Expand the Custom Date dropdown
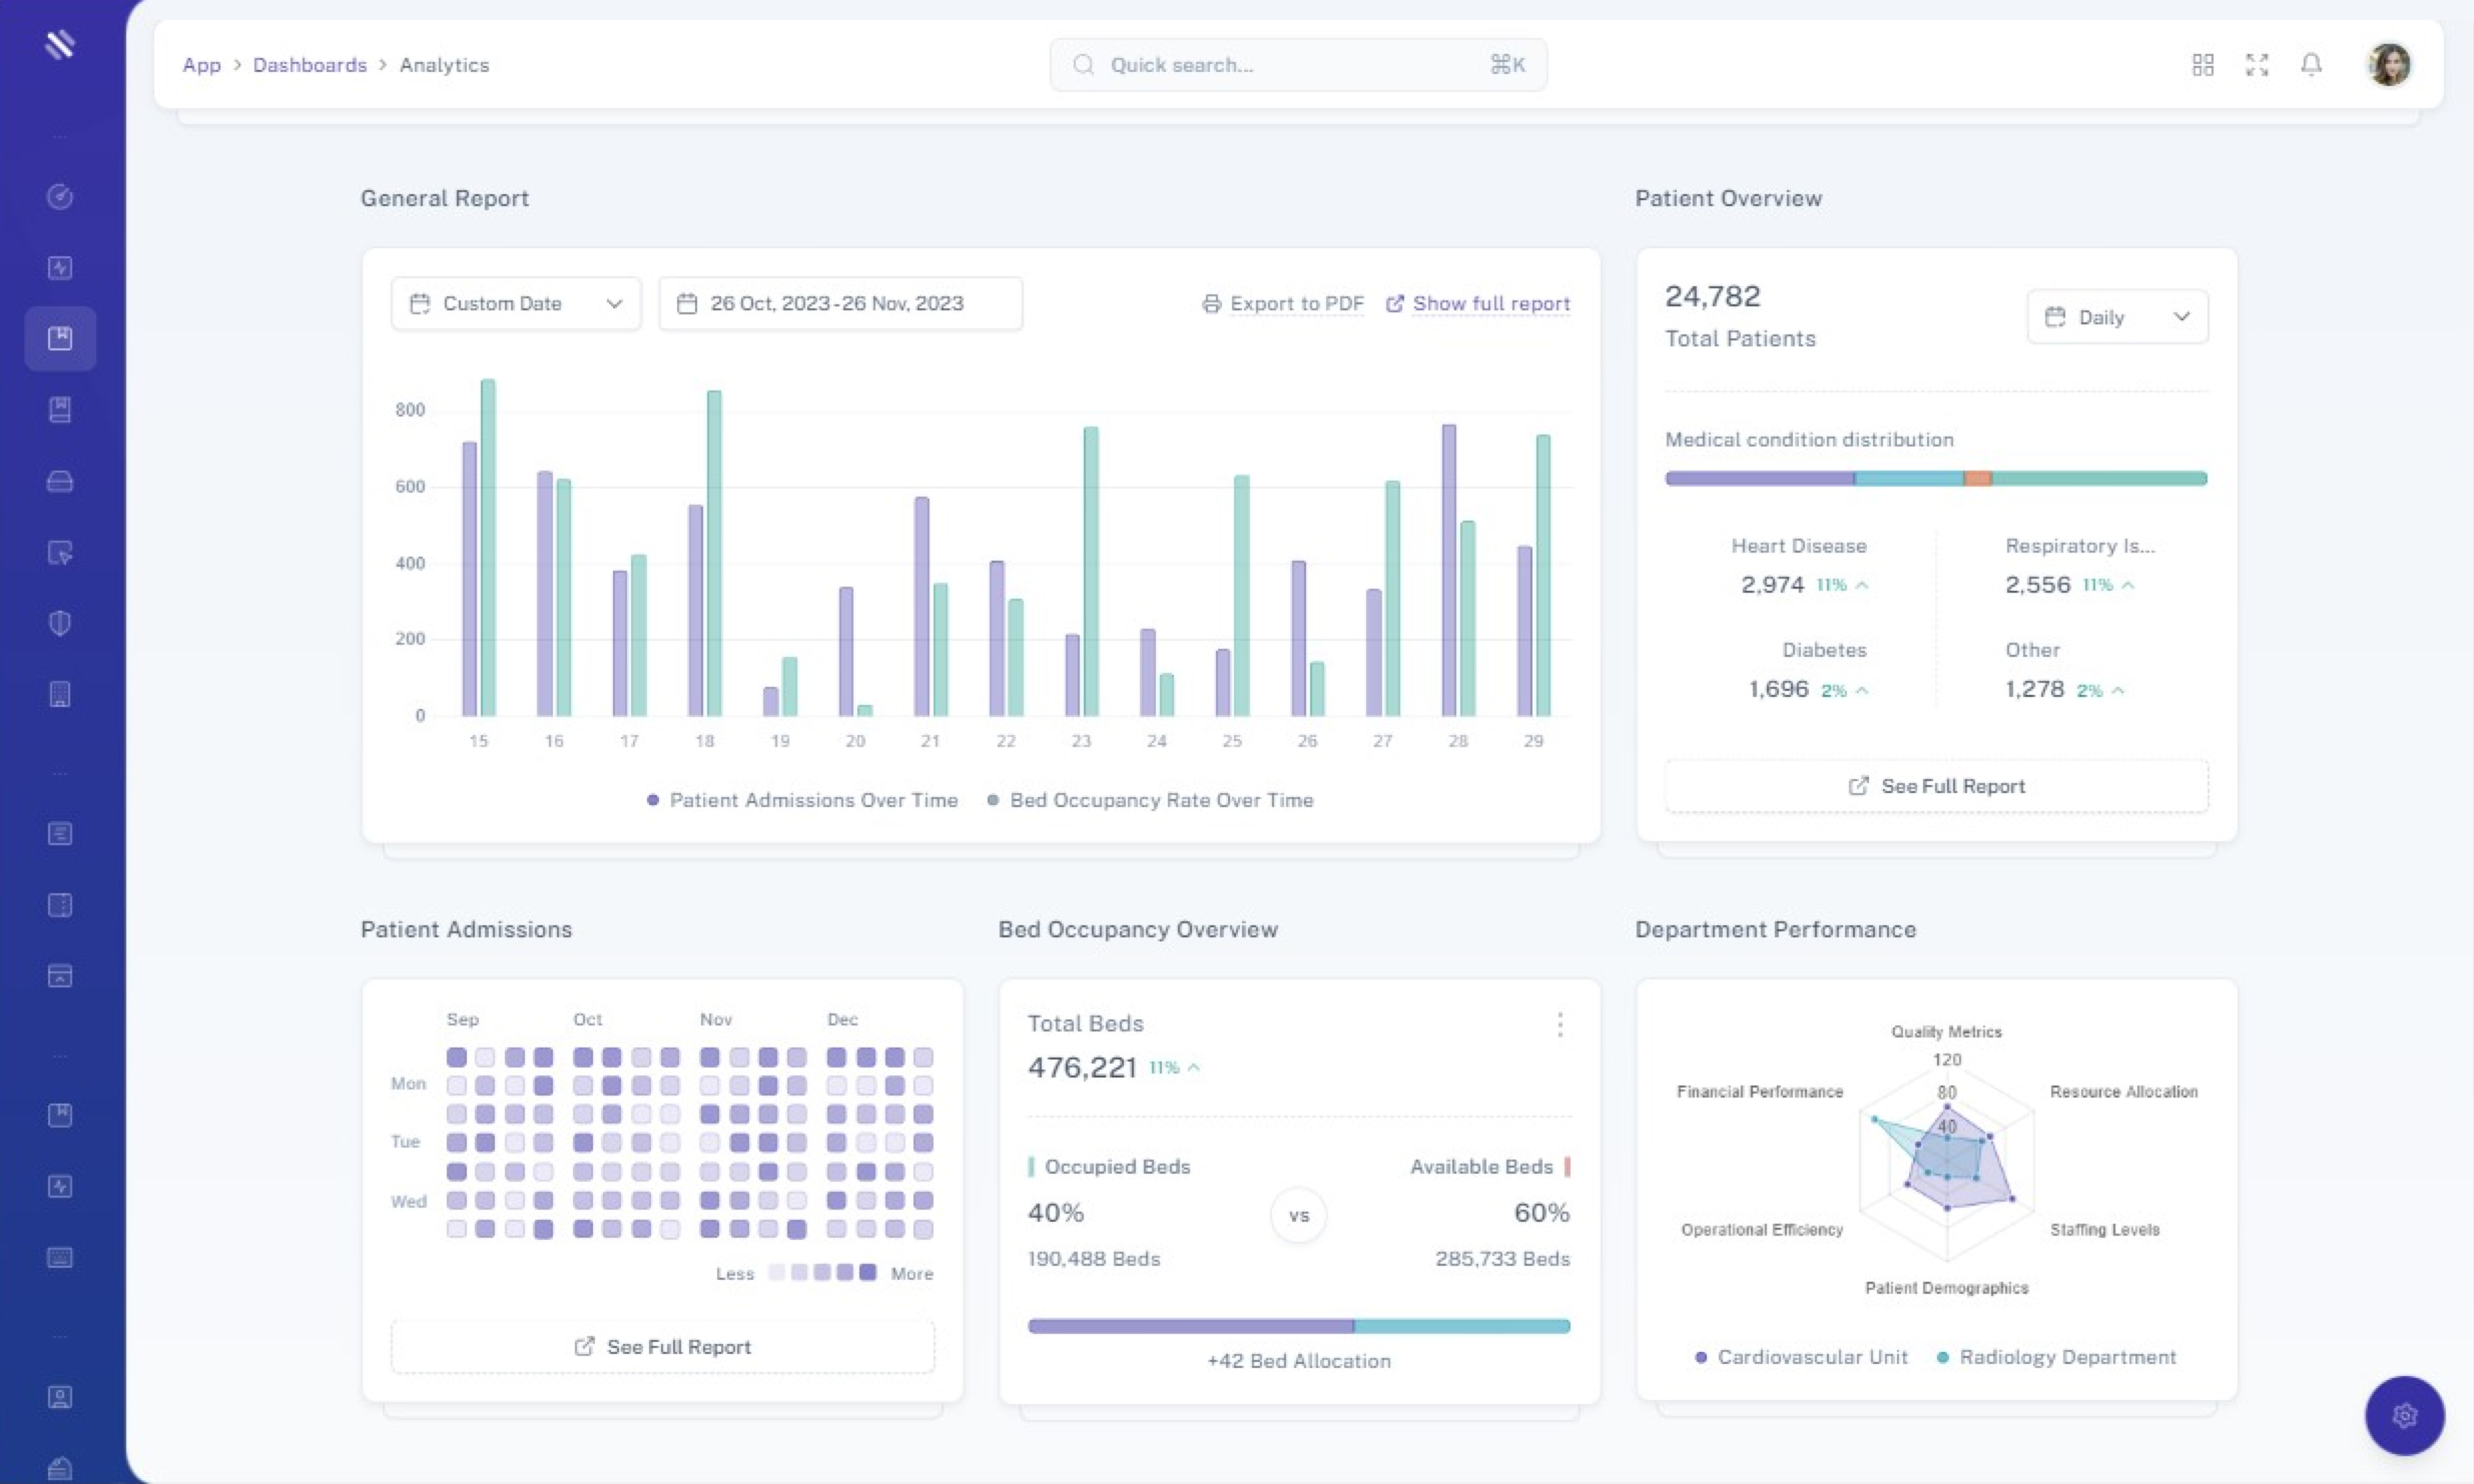 [516, 303]
